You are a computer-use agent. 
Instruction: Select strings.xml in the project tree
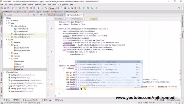(20, 67)
